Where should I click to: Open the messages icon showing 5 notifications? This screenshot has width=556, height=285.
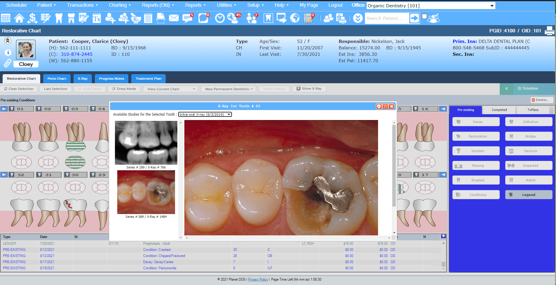(x=187, y=18)
